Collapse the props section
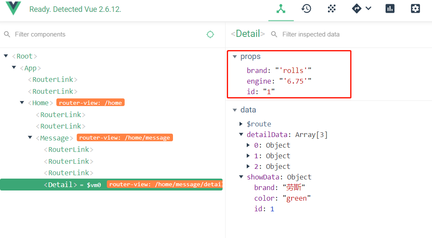432x238 pixels. click(234, 56)
